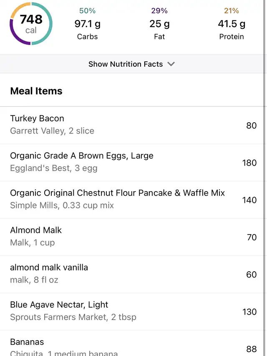Click the 130 calories value for Agave Nectar
The height and width of the screenshot is (356, 267).
tap(249, 312)
